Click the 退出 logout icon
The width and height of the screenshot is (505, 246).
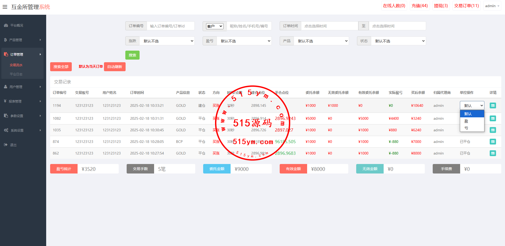click(x=6, y=145)
